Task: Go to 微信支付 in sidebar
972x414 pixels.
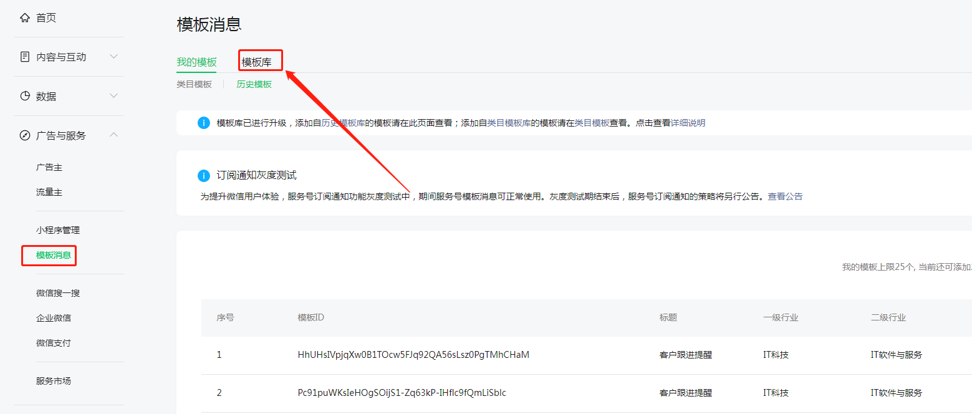Action: (54, 343)
